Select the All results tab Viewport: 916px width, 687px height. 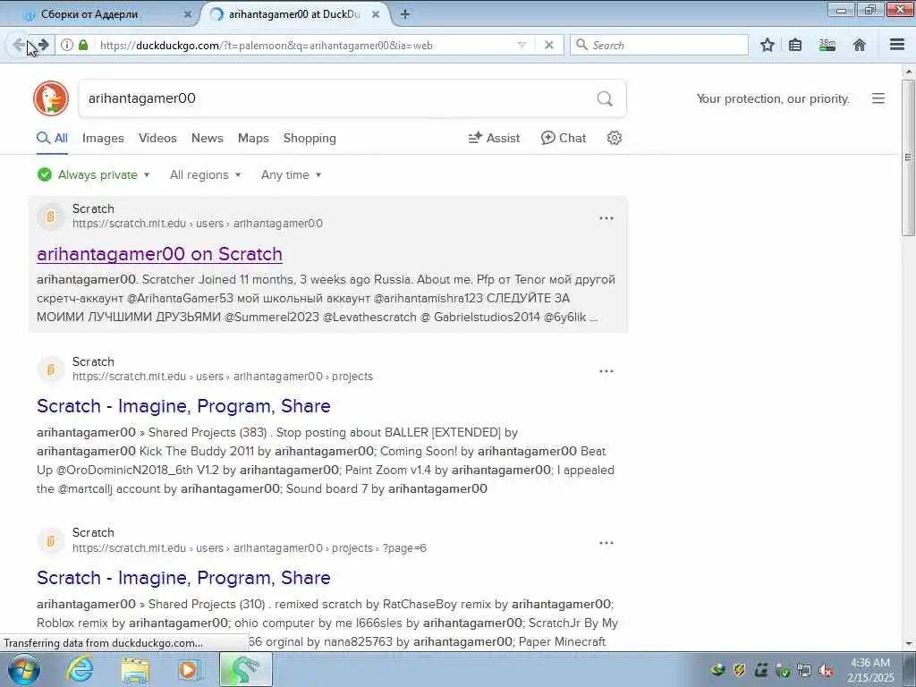click(x=53, y=139)
